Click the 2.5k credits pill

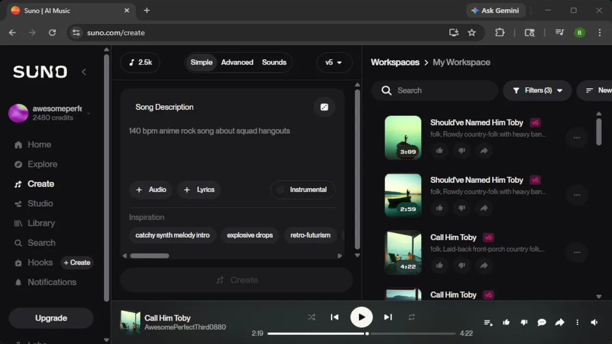(140, 63)
